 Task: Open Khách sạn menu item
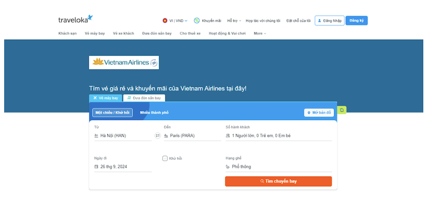coord(67,33)
